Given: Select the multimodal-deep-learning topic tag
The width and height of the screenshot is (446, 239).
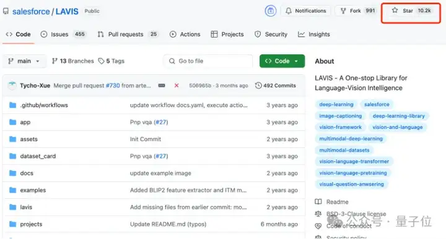Looking at the screenshot, I should pyautogui.click(x=351, y=139).
